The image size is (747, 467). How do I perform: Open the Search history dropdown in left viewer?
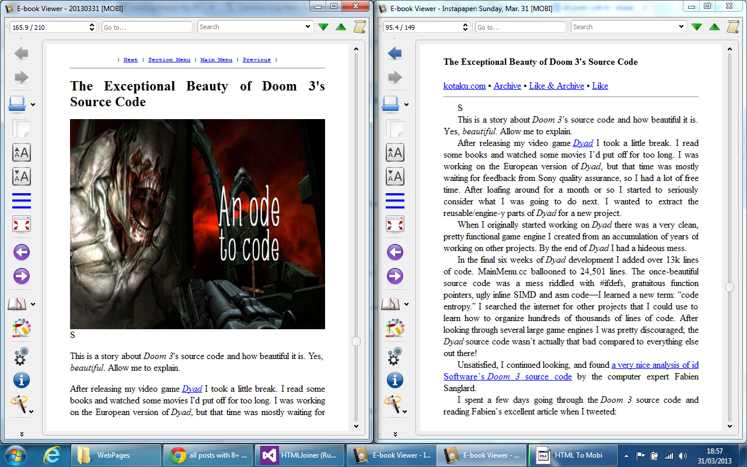308,27
